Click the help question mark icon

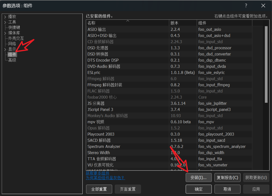click(246, 6)
